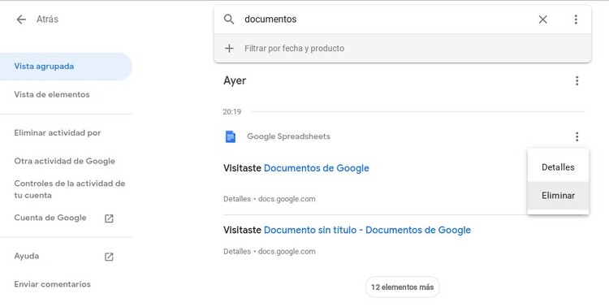
Task: Open Documento sin título - Documentos de Google
Action: pyautogui.click(x=367, y=230)
